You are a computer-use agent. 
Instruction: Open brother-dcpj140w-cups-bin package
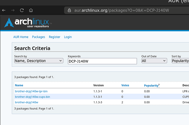[32, 97]
